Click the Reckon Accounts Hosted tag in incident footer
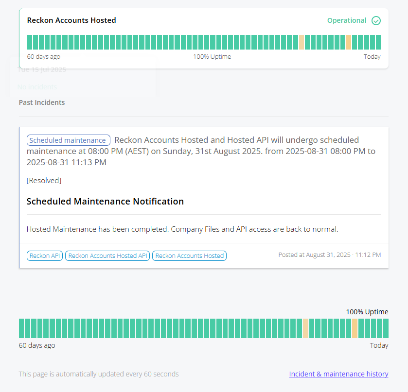 pyautogui.click(x=190, y=256)
